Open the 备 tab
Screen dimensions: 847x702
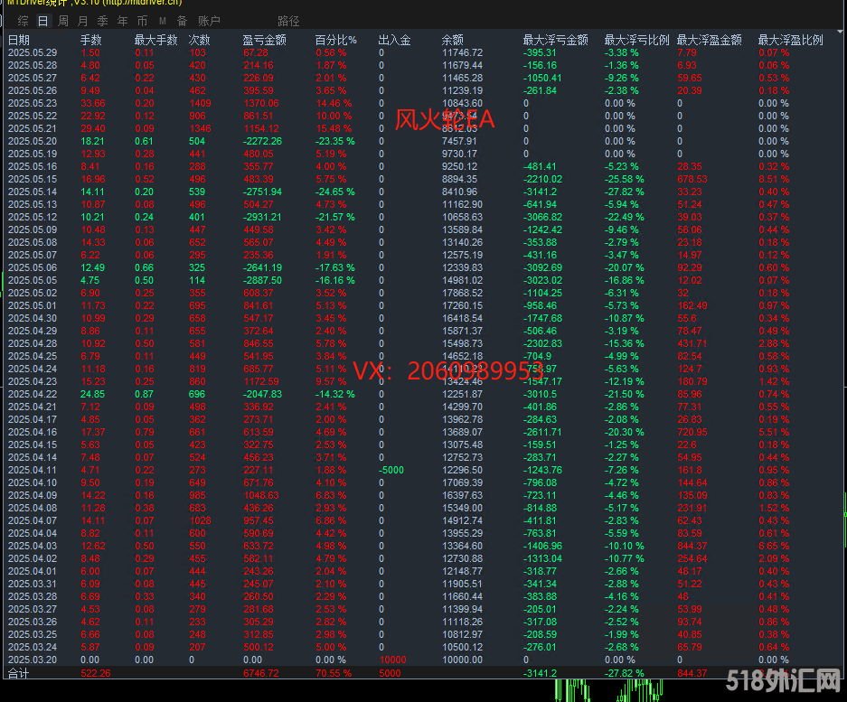pyautogui.click(x=182, y=20)
